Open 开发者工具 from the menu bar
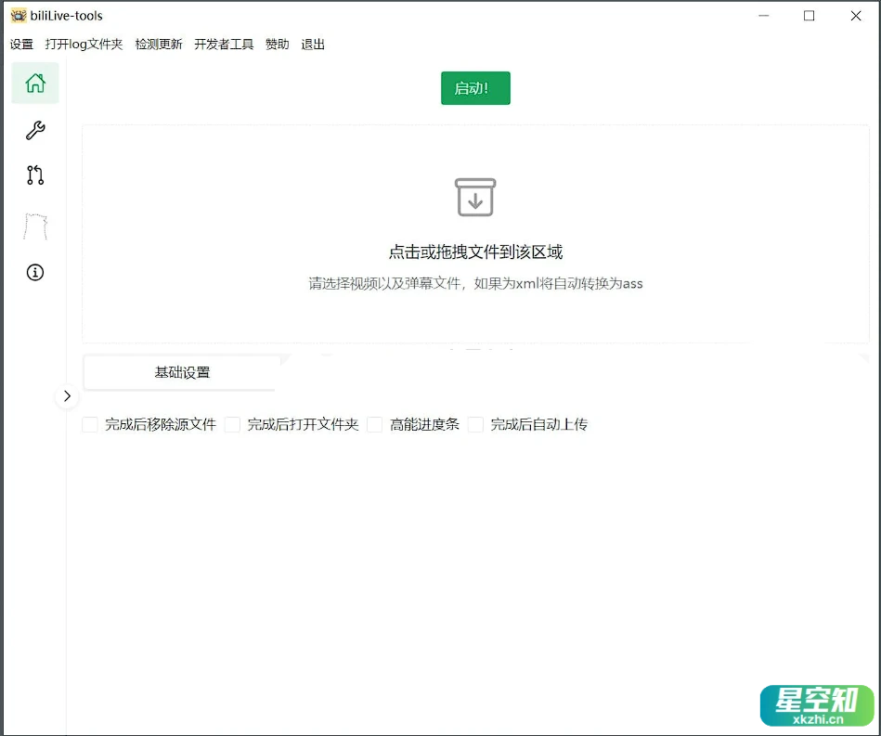881x736 pixels. pos(223,44)
